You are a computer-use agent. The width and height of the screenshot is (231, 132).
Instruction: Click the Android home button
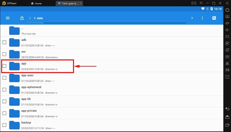[x=227, y=117]
